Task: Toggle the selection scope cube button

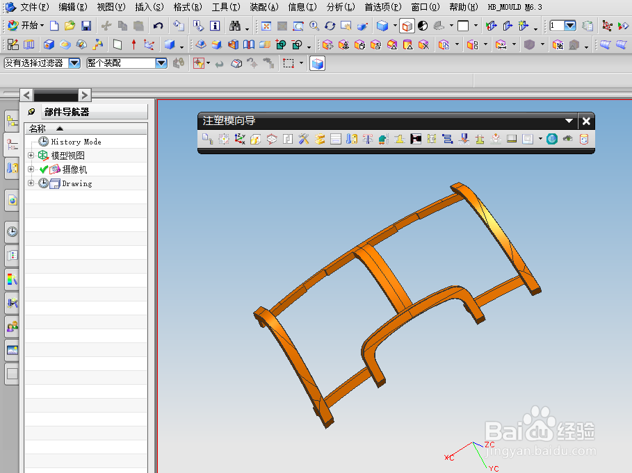Action: (318, 63)
